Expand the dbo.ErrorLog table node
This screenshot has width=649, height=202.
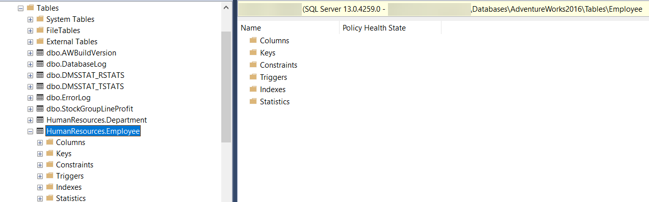[30, 98]
